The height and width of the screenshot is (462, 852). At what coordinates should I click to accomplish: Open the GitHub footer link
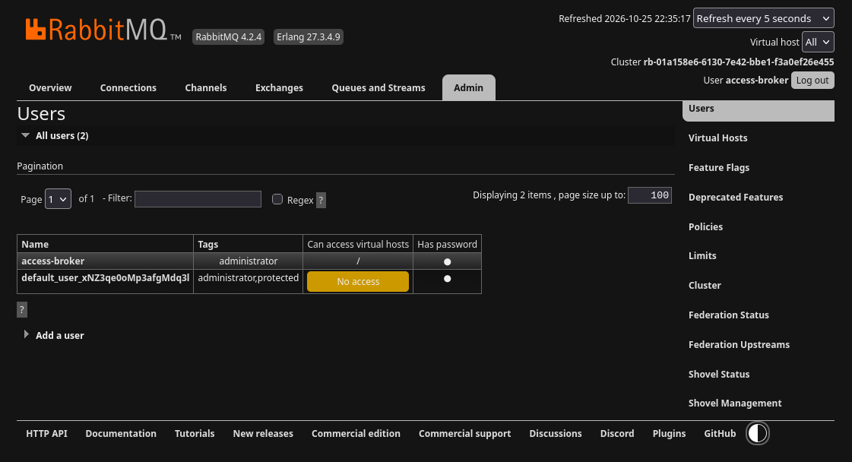tap(720, 433)
